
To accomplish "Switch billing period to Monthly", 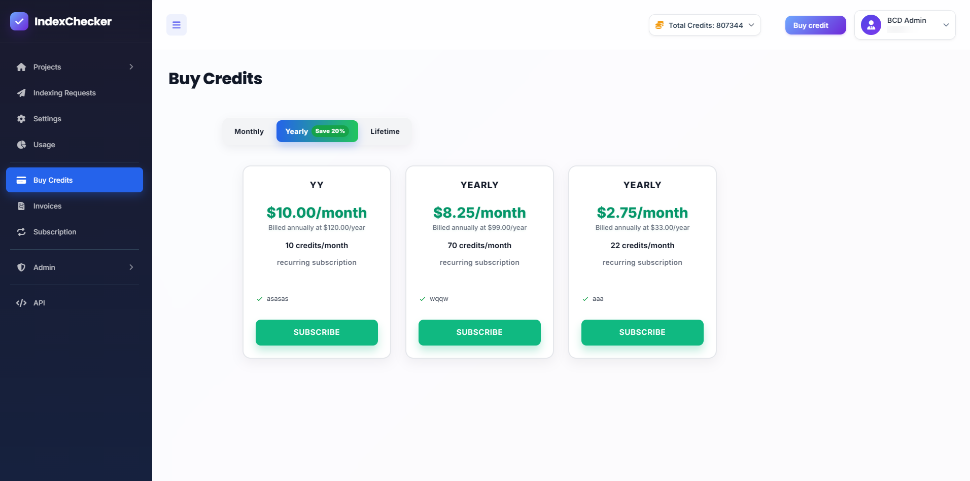I will [249, 131].
